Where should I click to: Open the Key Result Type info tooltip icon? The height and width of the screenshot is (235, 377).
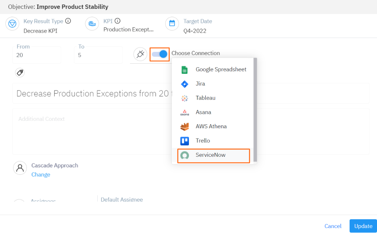68,21
